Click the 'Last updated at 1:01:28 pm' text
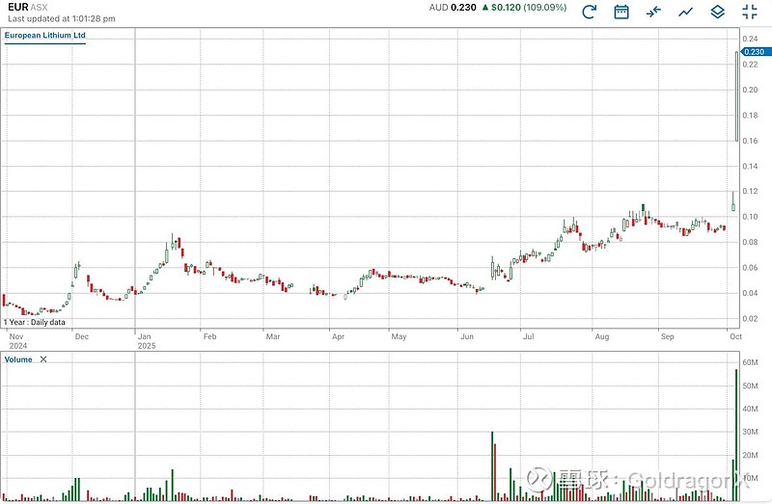 (62, 18)
